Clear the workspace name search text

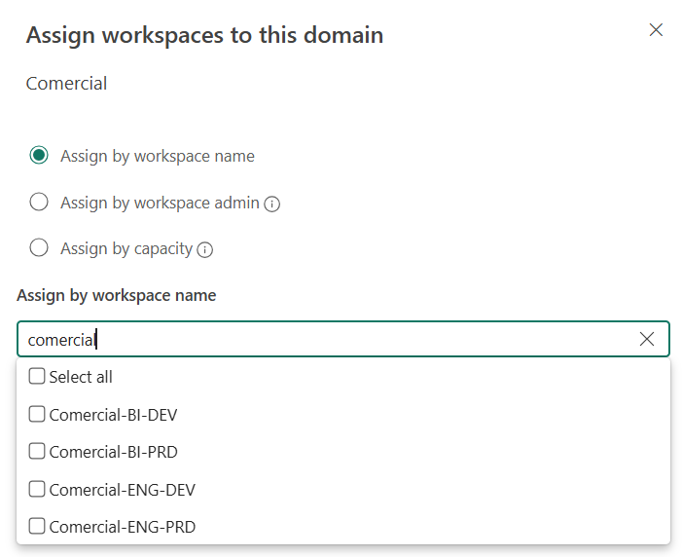pyautogui.click(x=646, y=339)
